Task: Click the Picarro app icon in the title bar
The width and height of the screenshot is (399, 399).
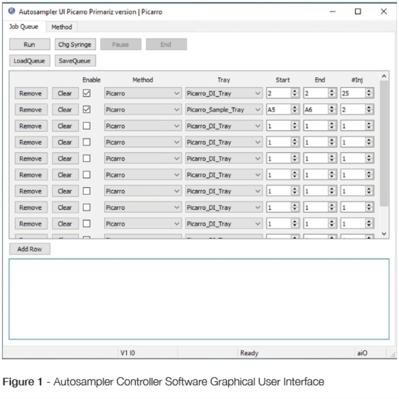Action: [x=11, y=11]
